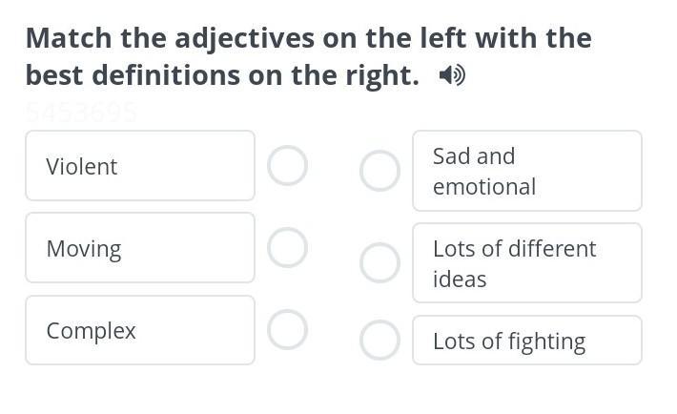Click the faint 5453695 ID number

click(81, 113)
